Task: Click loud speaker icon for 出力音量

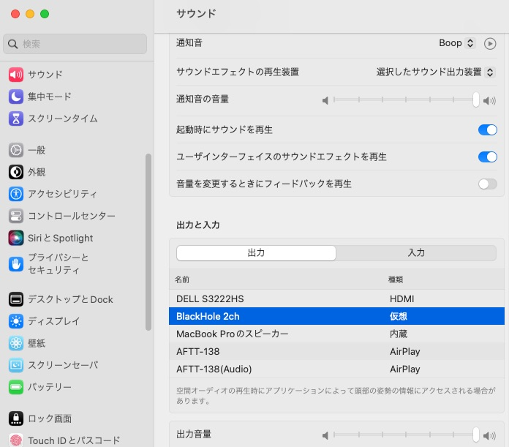Action: (x=489, y=435)
